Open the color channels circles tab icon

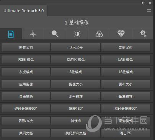(x=99, y=34)
